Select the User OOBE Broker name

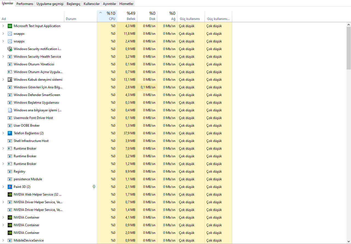point(27,126)
